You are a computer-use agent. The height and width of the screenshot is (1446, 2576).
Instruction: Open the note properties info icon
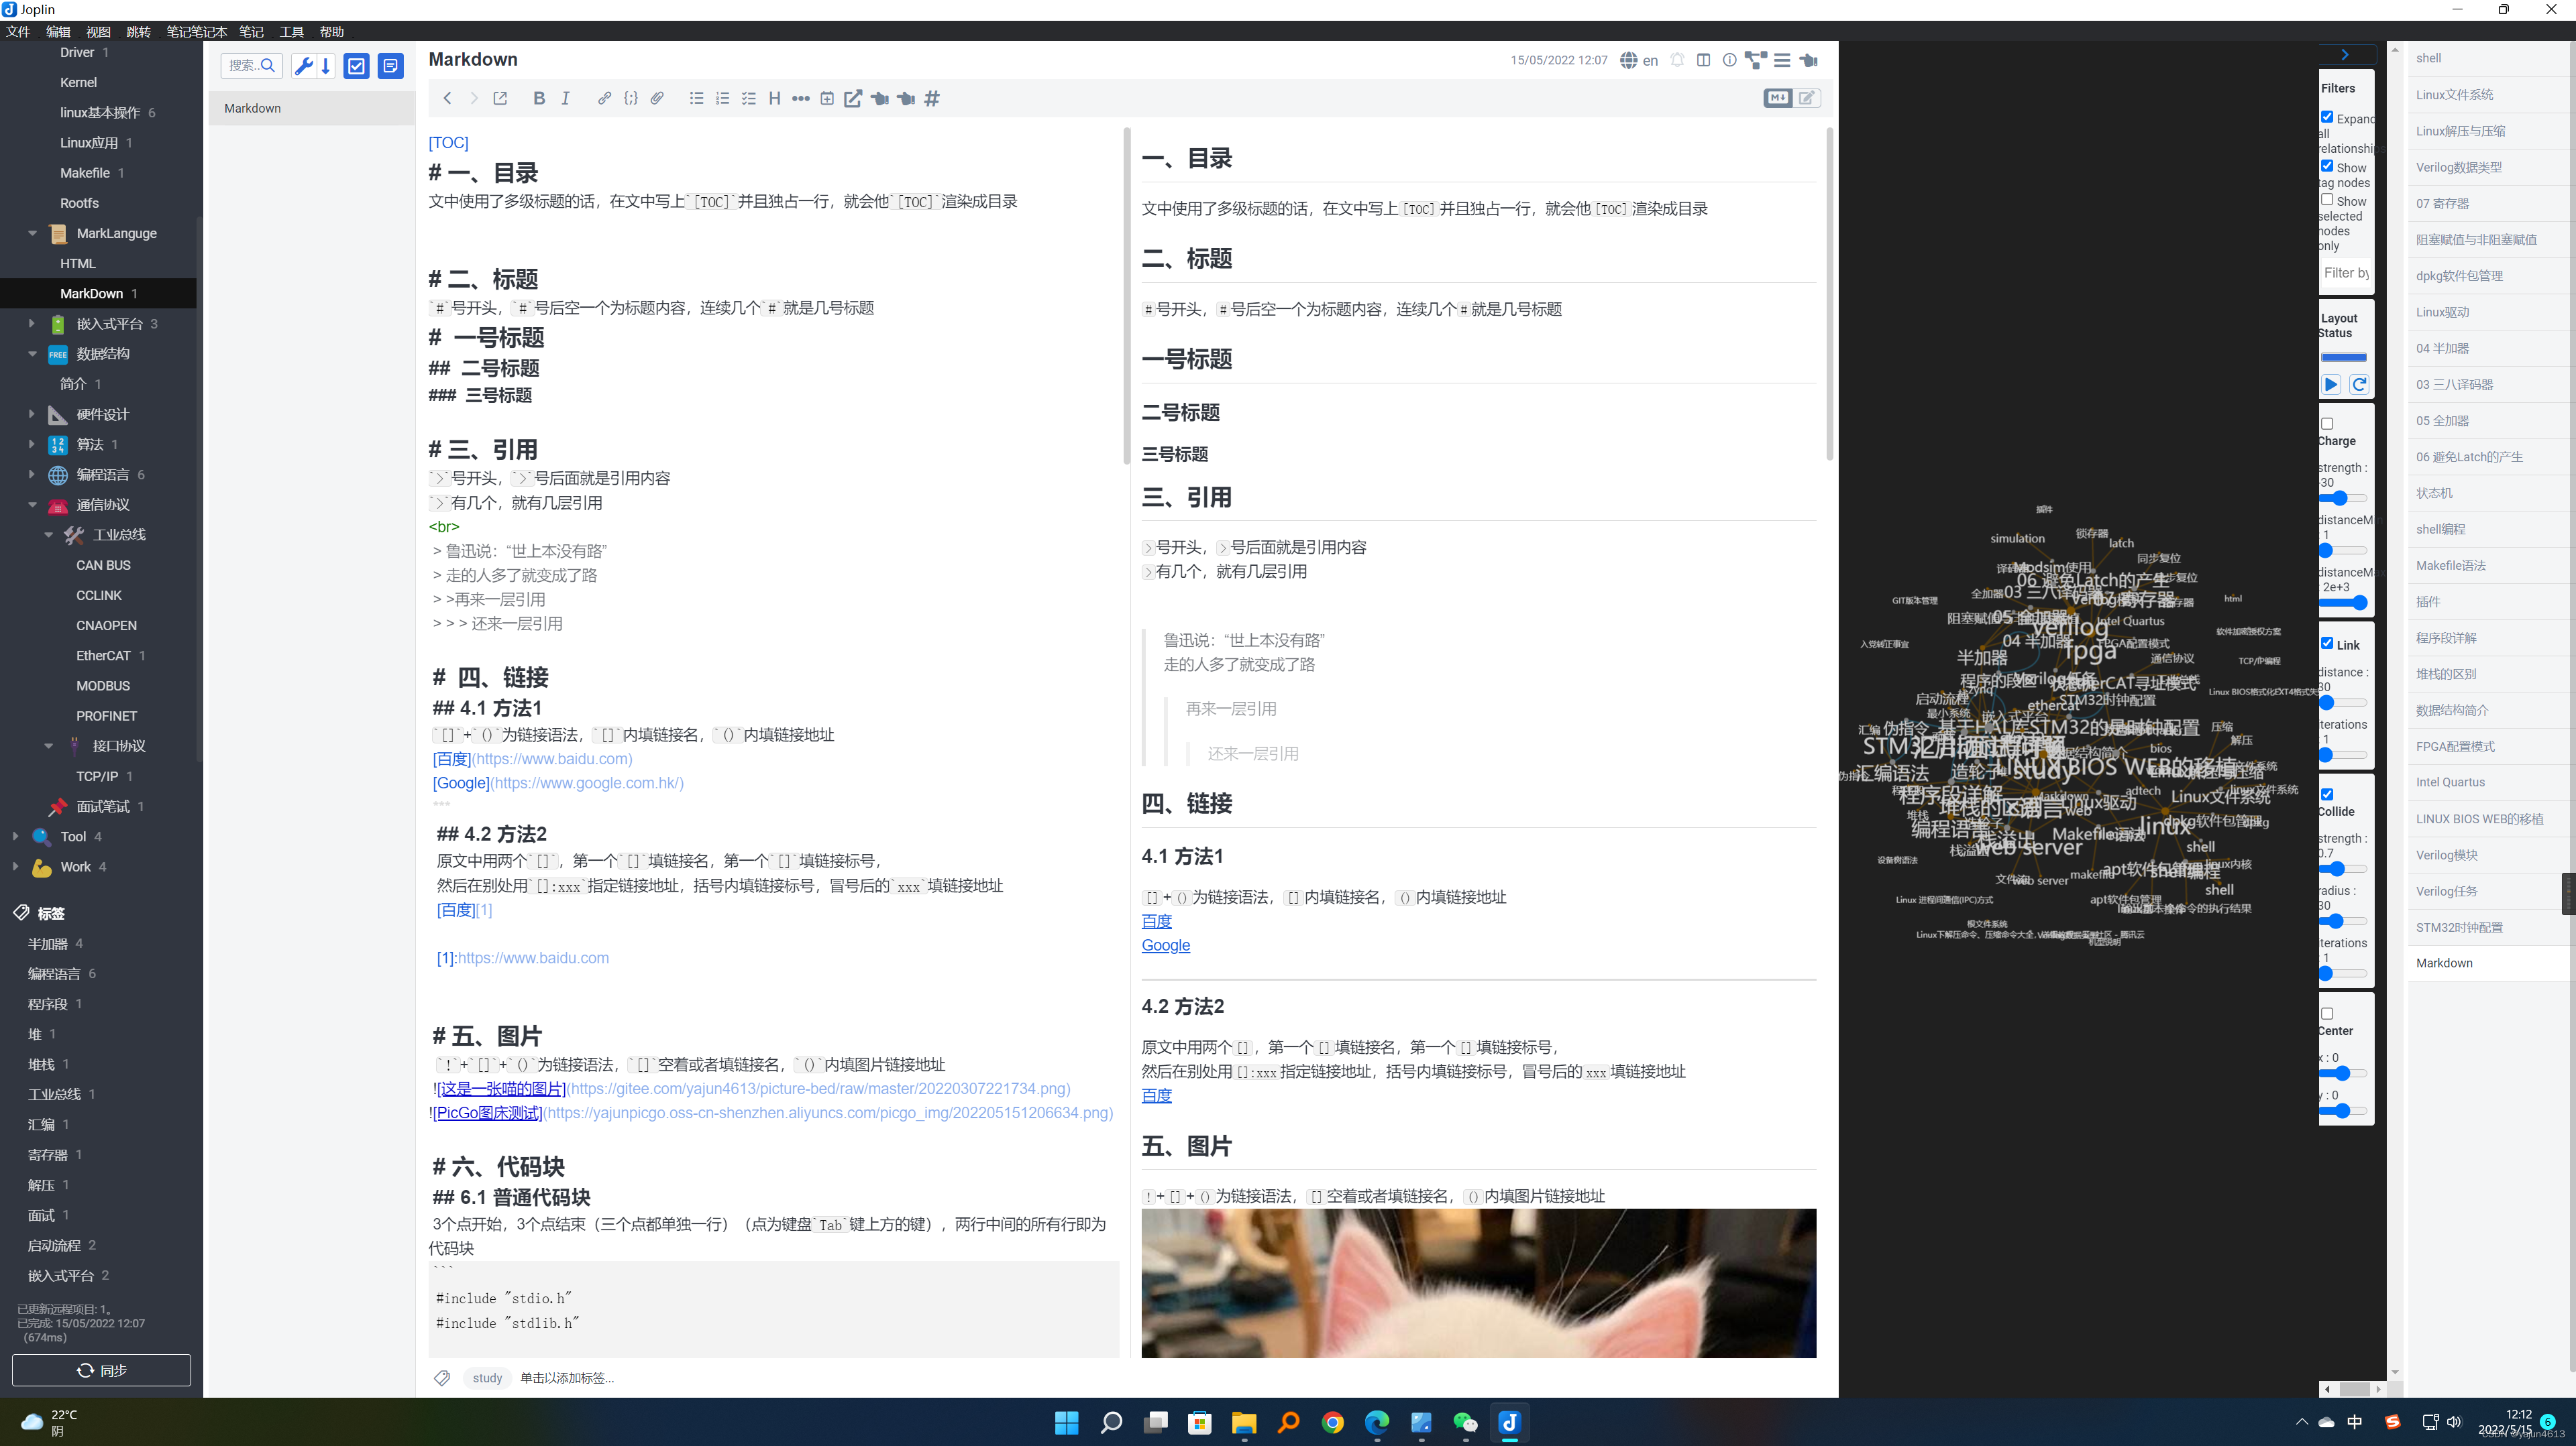tap(1729, 60)
